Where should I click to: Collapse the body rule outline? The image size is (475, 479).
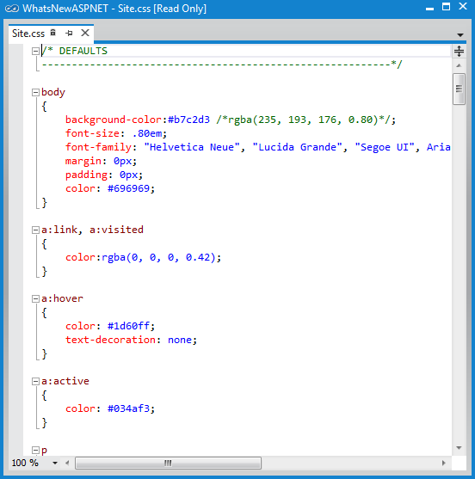coord(35,92)
